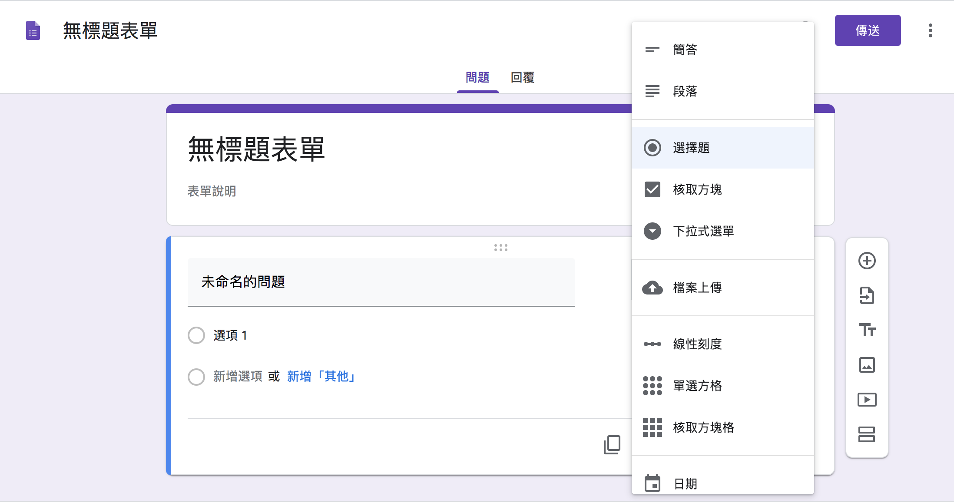Click the 新增「其他」 link
Screen dimensions: 954x503
point(320,376)
